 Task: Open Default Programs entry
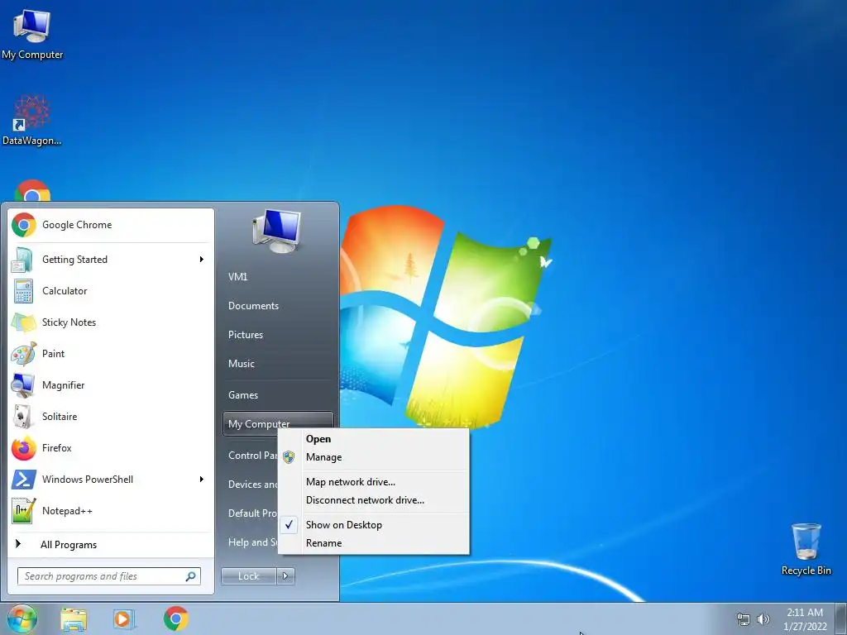[x=252, y=513]
